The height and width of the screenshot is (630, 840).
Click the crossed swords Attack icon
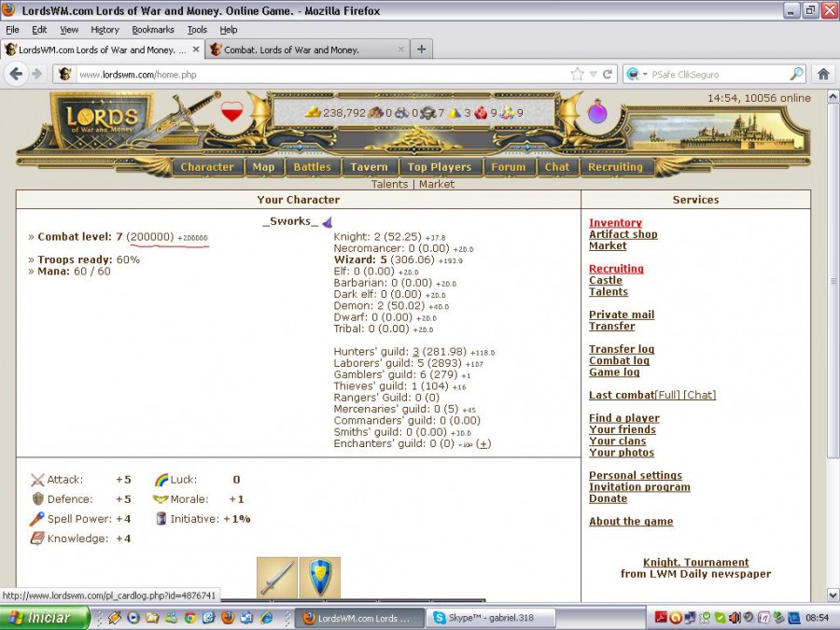[x=37, y=480]
